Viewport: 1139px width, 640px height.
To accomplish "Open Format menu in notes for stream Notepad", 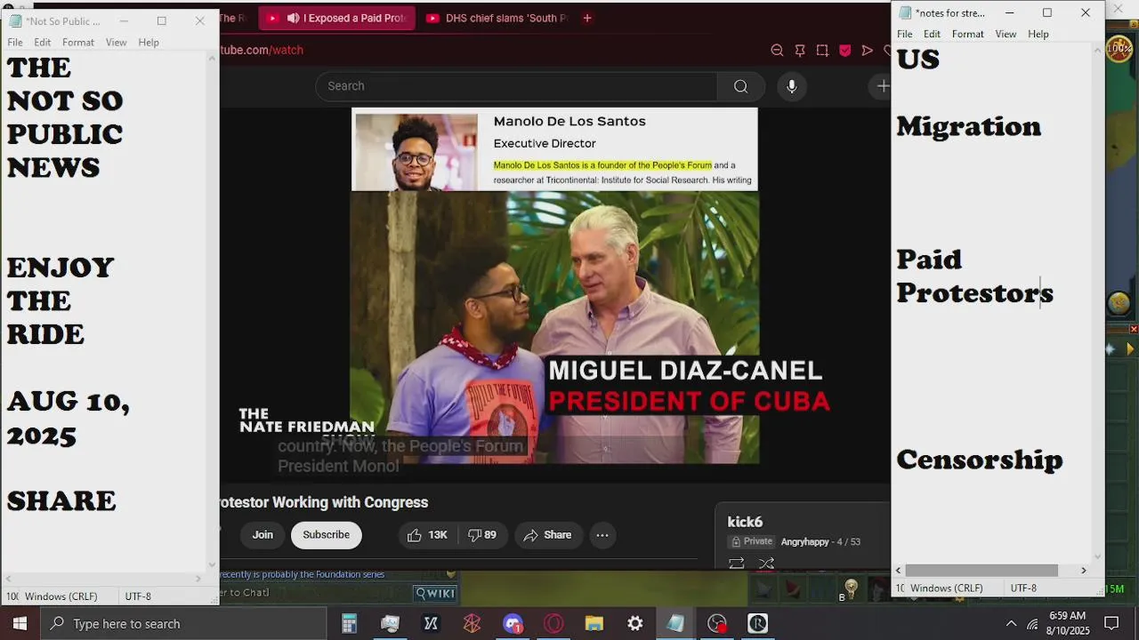I will [968, 34].
